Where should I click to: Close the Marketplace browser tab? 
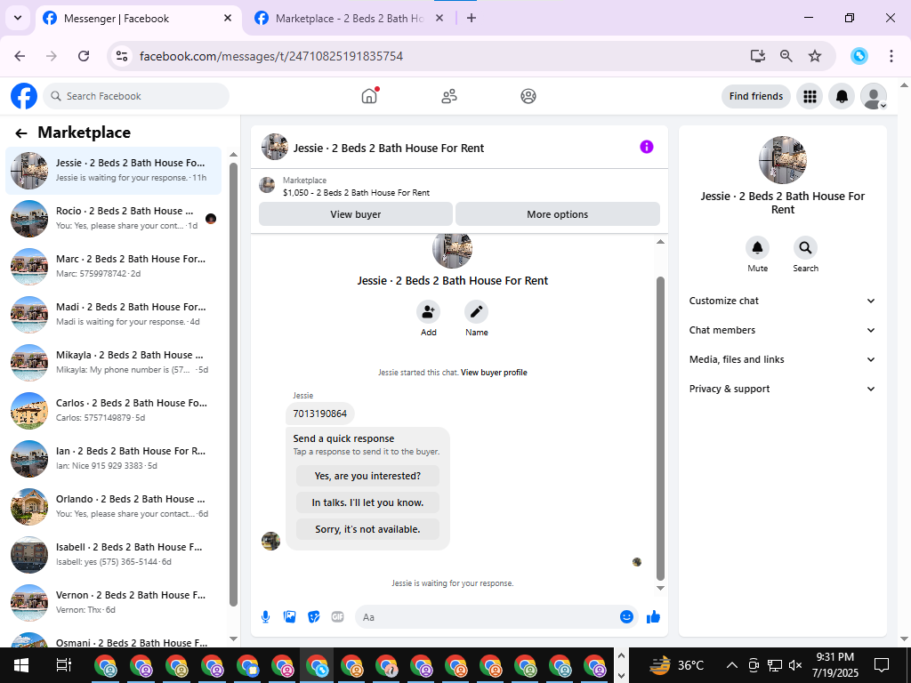click(x=439, y=18)
